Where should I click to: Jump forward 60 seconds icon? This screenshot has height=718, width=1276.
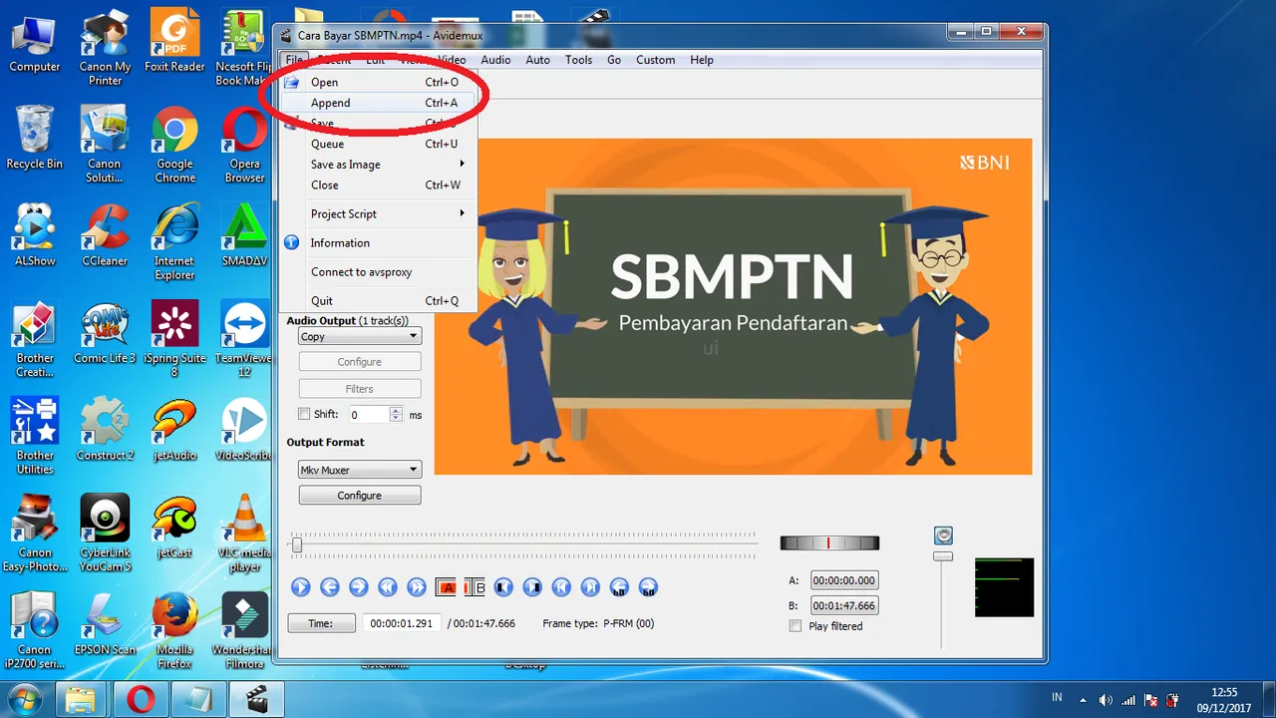point(648,587)
